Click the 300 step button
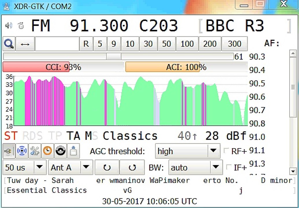The height and width of the screenshot is (208, 299). click(x=235, y=44)
